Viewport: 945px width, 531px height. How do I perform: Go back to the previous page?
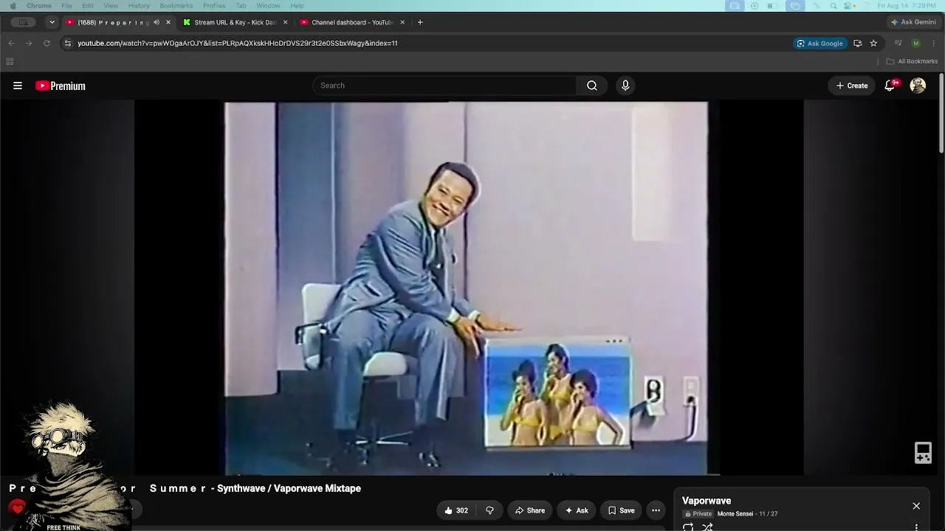tap(11, 43)
